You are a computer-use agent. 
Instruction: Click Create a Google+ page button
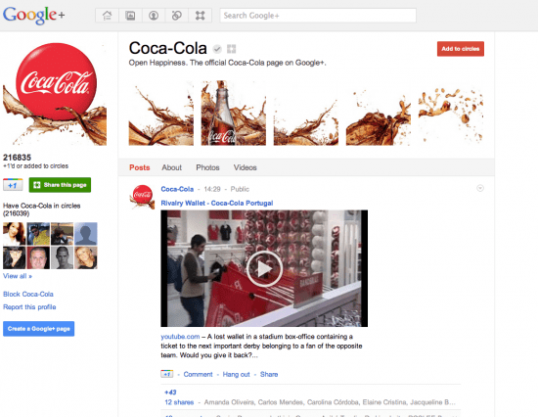39,329
